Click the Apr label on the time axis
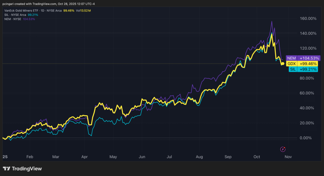 pyautogui.click(x=84, y=157)
